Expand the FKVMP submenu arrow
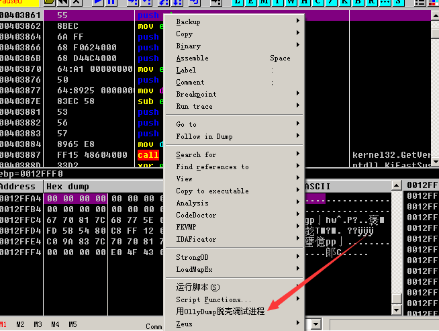This screenshot has width=439, height=331. (298, 226)
